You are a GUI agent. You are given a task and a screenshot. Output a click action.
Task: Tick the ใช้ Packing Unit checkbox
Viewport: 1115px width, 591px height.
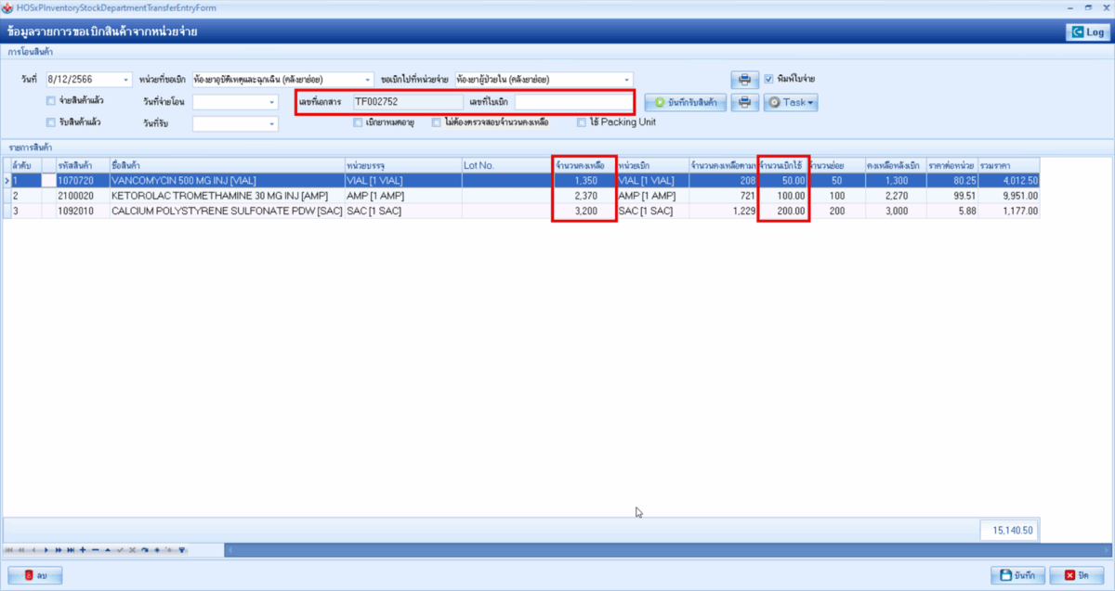582,122
